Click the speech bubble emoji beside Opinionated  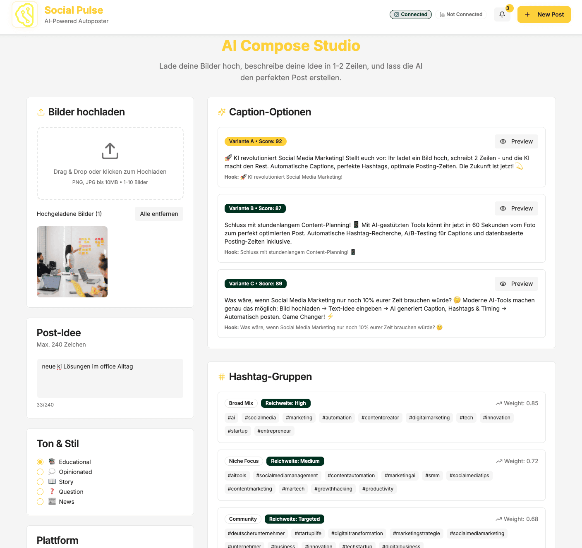(52, 471)
